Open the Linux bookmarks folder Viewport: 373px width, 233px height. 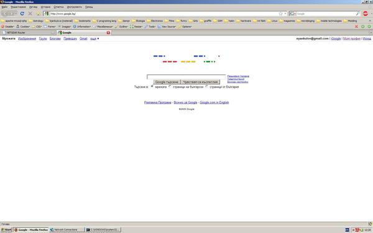tap(273, 21)
